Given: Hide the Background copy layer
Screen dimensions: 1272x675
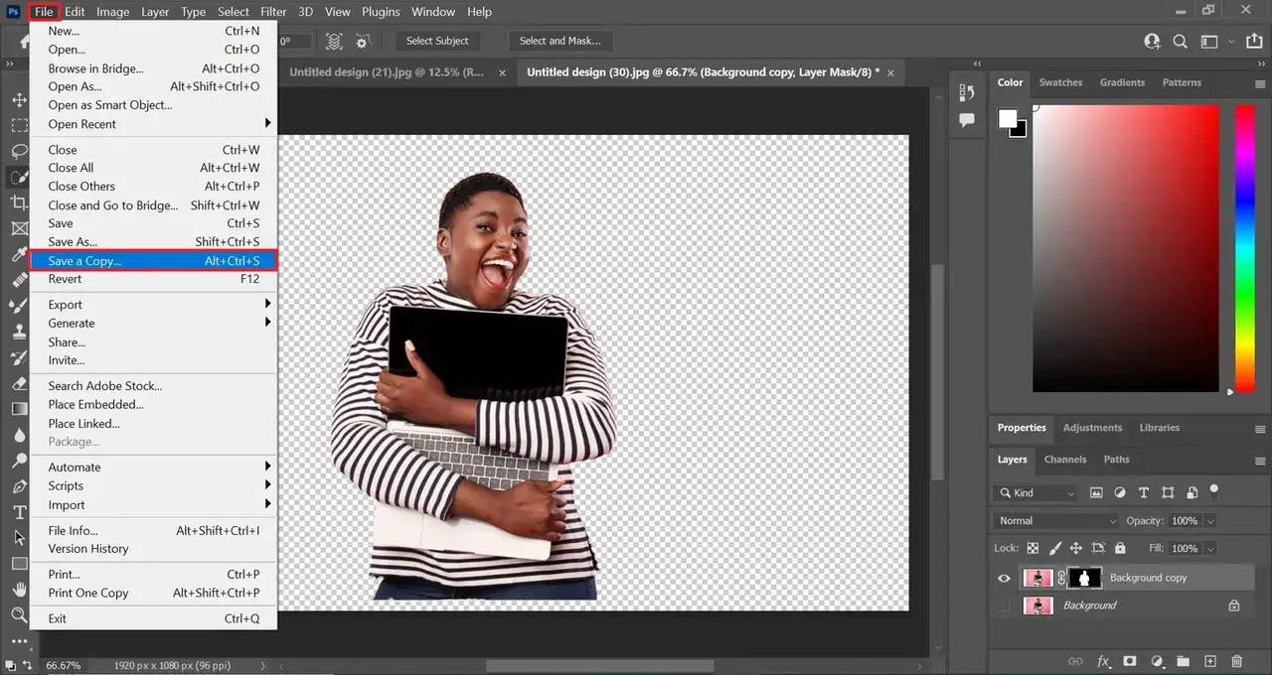Looking at the screenshot, I should click(1004, 578).
